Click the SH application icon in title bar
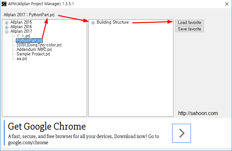 [4, 4]
